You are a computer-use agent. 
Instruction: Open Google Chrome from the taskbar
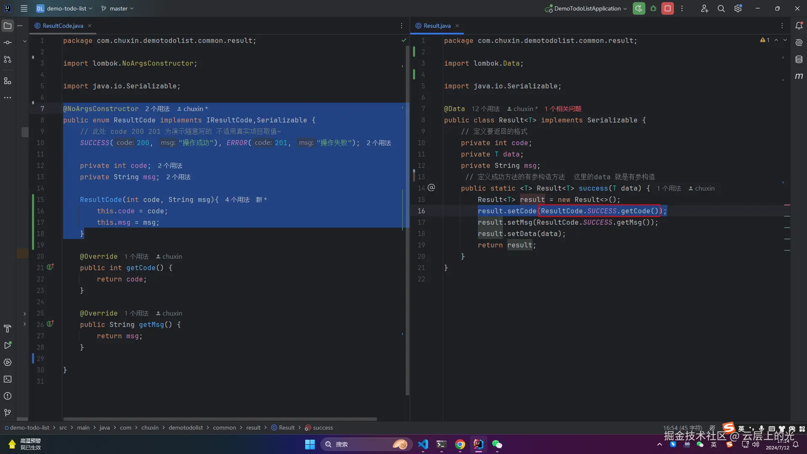[460, 444]
